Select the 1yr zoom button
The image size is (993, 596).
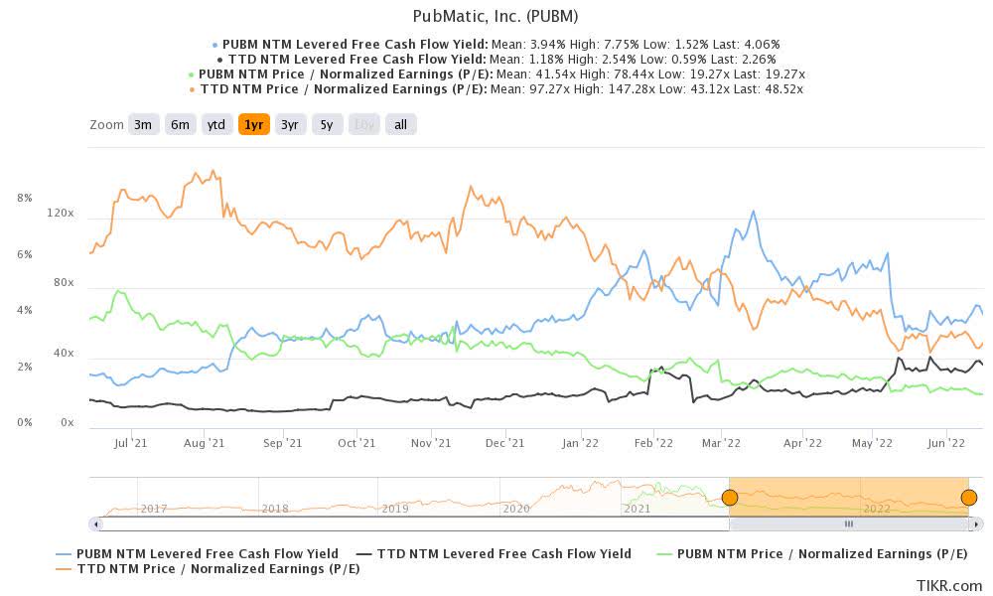tap(253, 124)
